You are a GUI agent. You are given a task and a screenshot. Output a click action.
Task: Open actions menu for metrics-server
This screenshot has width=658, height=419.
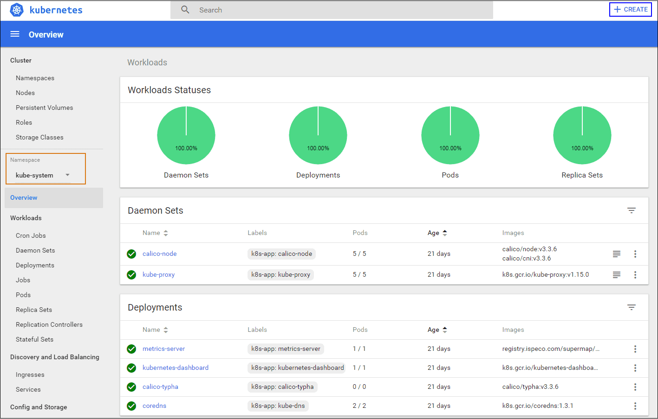(635, 349)
